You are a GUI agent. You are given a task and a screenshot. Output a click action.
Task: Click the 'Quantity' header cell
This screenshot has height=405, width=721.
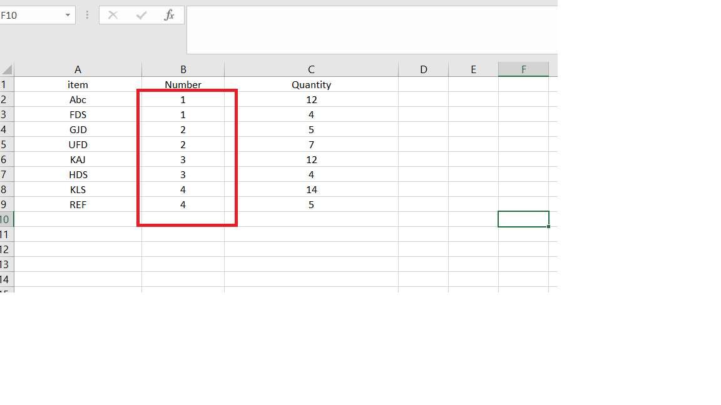pyautogui.click(x=311, y=84)
